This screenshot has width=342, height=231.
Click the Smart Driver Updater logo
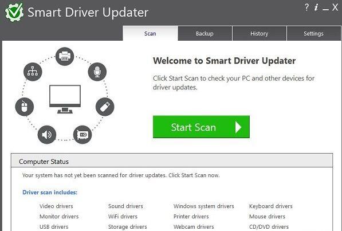pos(14,12)
